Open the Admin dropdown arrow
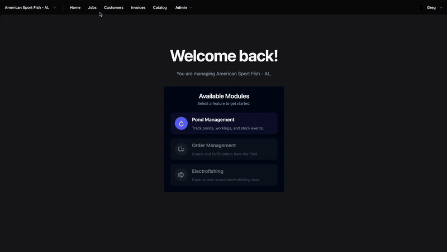The image size is (447, 252). coord(191,8)
